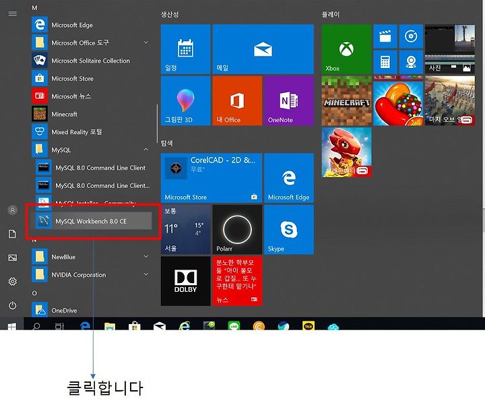Screen dimensions: 485x407
Task: Open Pictures from the Start sidebar
Action: pos(12,257)
